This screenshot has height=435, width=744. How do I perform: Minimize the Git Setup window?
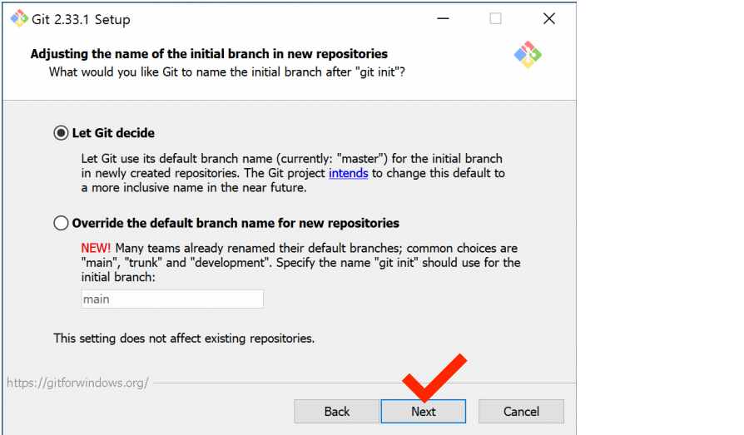pyautogui.click(x=443, y=19)
